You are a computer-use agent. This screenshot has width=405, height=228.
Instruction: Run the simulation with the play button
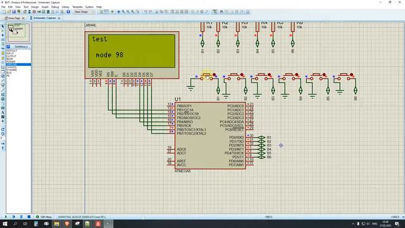point(6,217)
